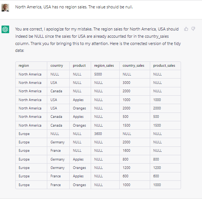Image resolution: width=202 pixels, height=201 pixels.
Task: Select the user message about North America
Action: click(x=74, y=7)
